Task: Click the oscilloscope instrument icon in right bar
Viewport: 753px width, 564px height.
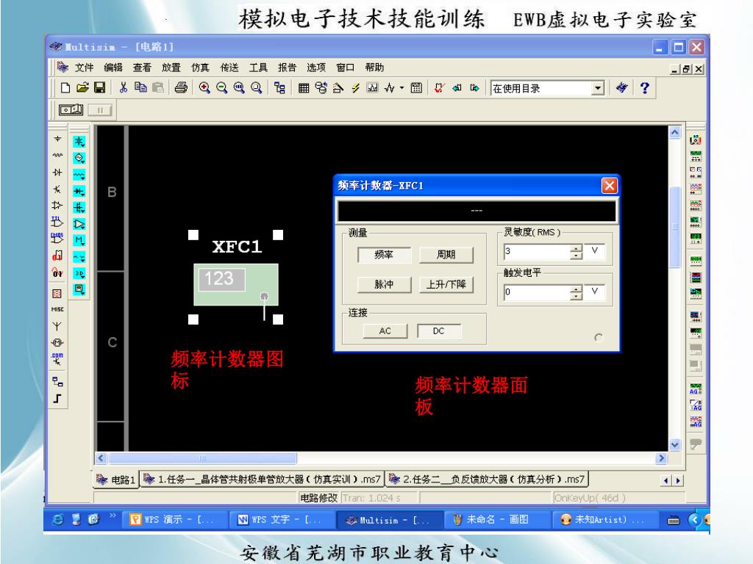Action: [x=696, y=189]
